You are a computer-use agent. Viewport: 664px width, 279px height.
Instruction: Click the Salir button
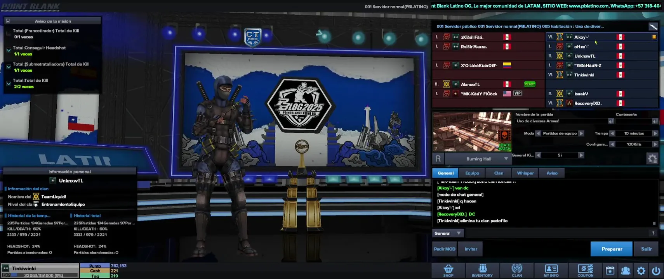(x=646, y=249)
